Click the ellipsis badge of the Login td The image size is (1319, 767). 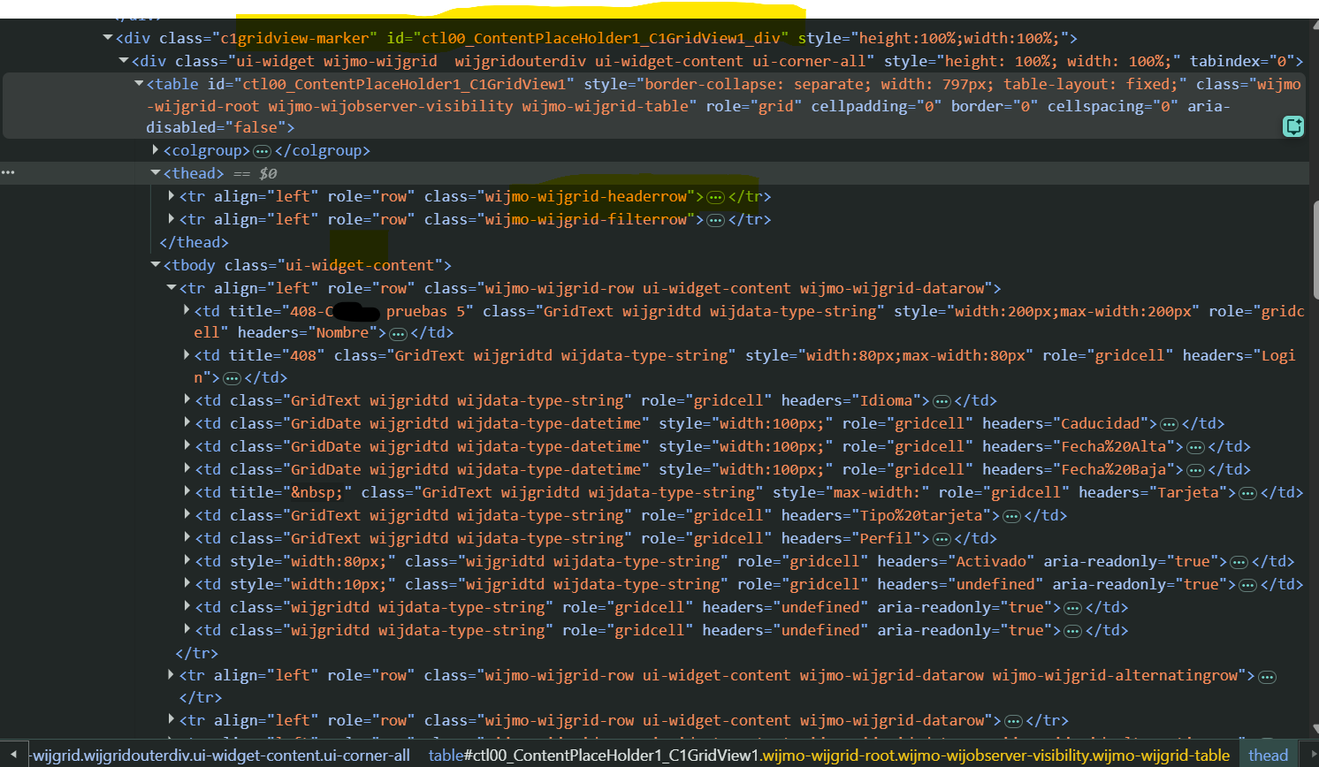click(x=233, y=378)
